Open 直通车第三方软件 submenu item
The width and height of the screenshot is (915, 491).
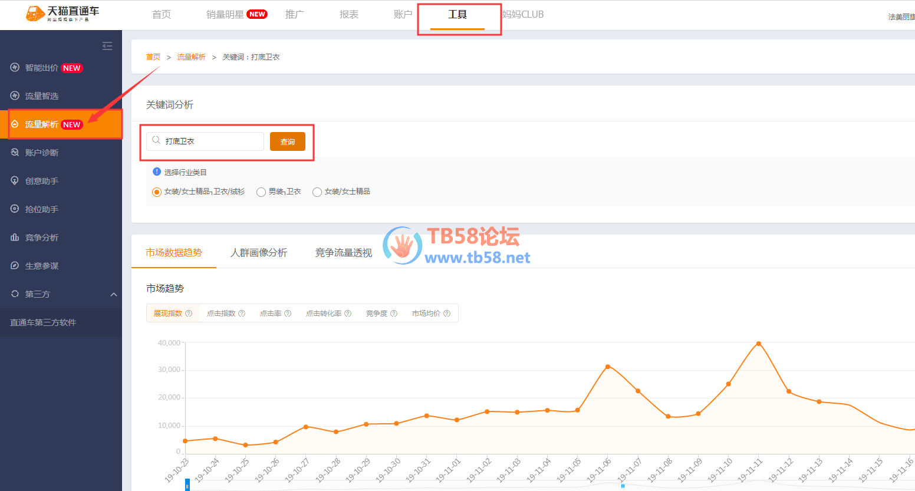43,322
